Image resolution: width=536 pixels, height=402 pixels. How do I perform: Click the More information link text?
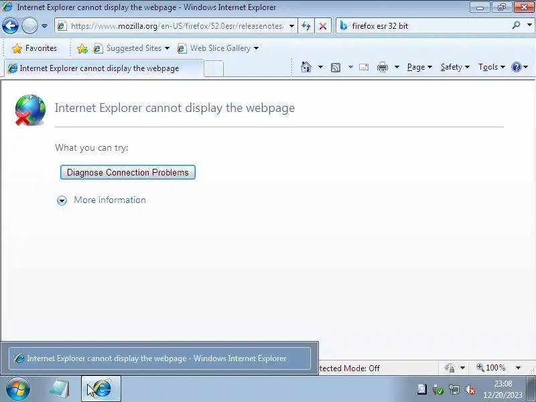coord(110,200)
